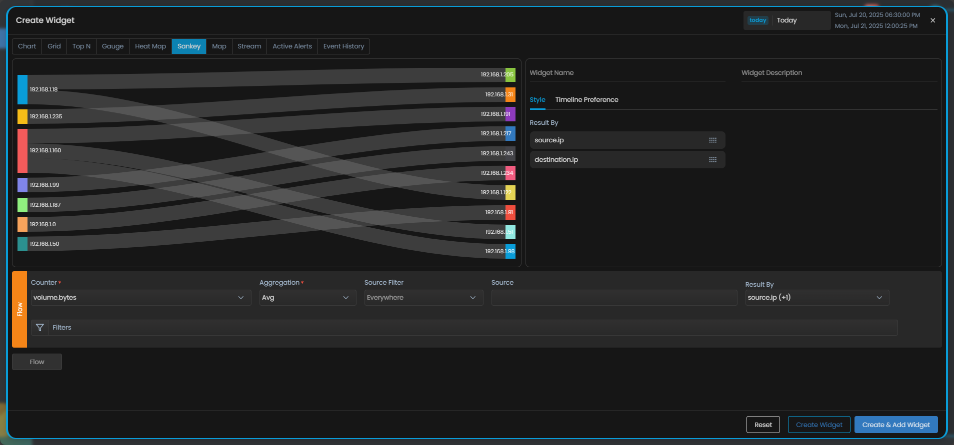
Task: Open the Map widget tab
Action: [x=219, y=46]
